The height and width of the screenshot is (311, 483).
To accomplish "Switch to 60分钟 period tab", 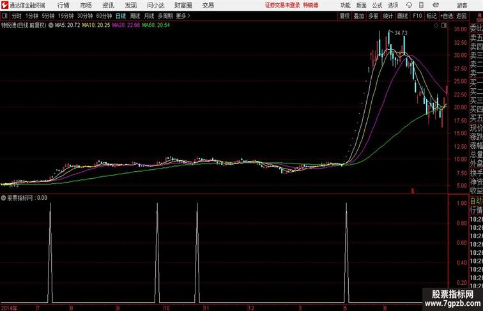I will click(x=104, y=16).
